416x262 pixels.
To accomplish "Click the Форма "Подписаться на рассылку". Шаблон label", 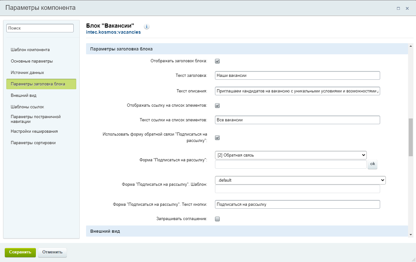I will pyautogui.click(x=164, y=185).
